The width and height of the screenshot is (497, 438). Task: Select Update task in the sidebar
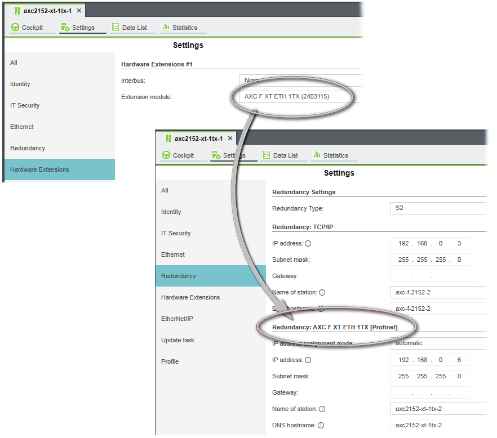(x=211, y=340)
